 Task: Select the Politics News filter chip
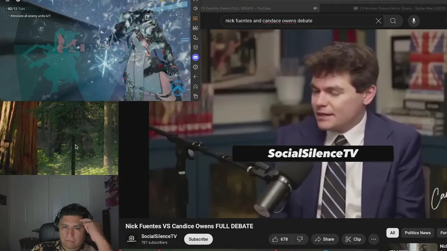(x=418, y=233)
